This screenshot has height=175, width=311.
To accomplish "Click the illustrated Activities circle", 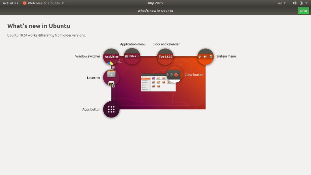I will click(x=111, y=57).
